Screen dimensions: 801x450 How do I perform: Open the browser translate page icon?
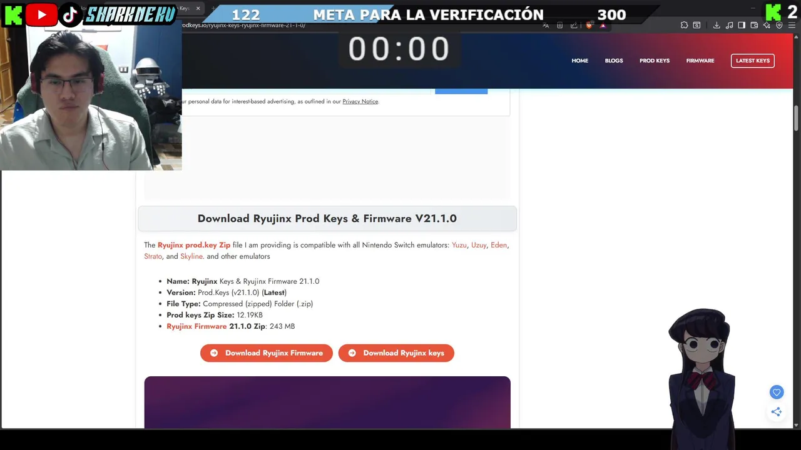coord(546,26)
